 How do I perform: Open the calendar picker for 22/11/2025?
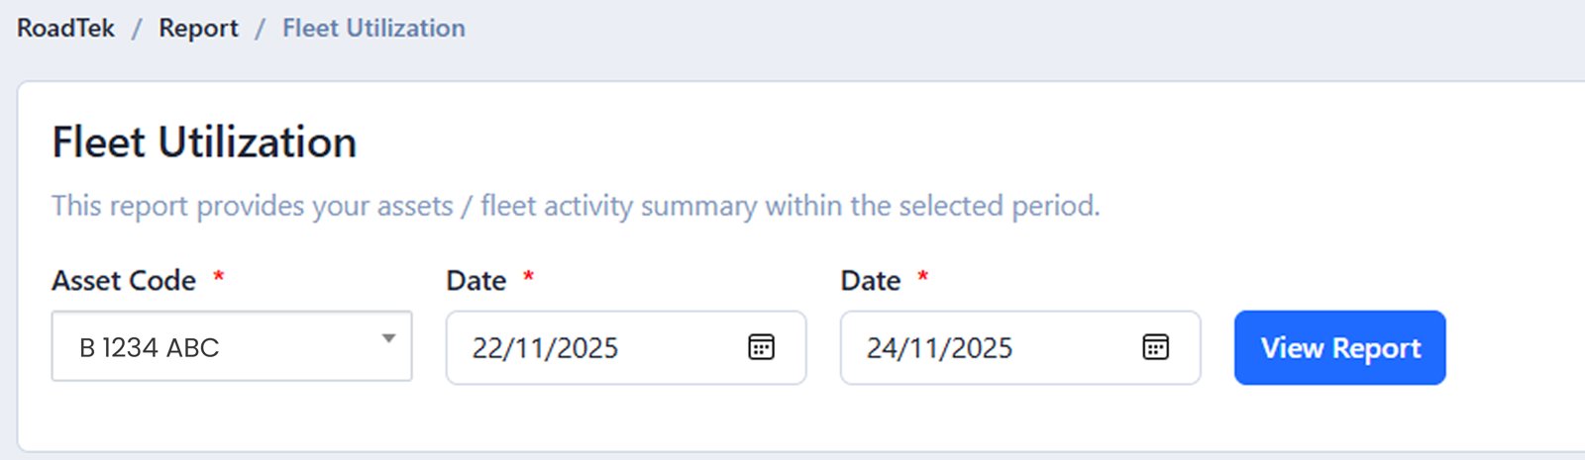click(x=761, y=347)
